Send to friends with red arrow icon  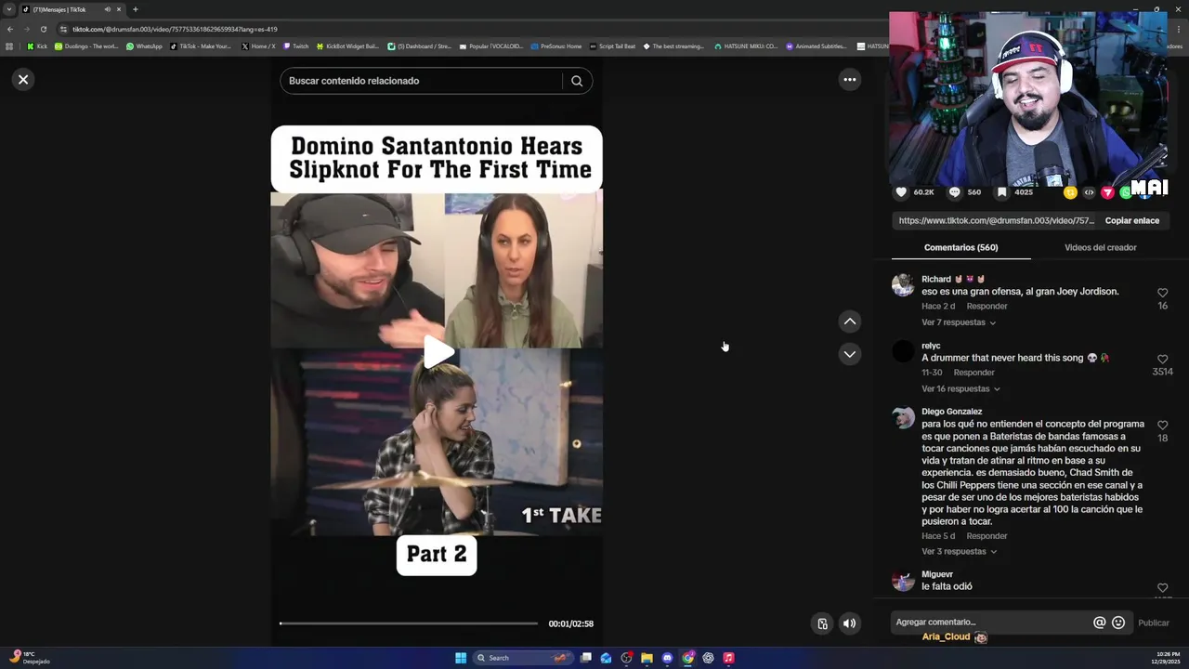[x=1107, y=192]
